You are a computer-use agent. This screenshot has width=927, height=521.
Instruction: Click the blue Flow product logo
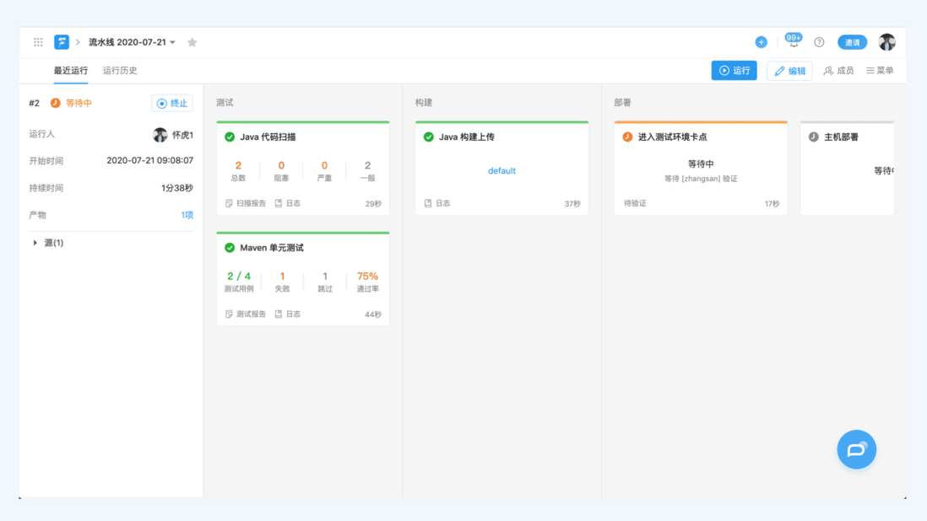[62, 42]
